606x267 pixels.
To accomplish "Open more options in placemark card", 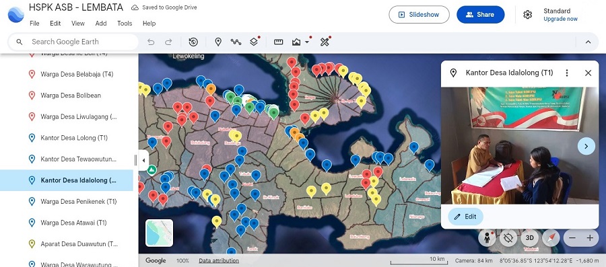I will (x=567, y=73).
